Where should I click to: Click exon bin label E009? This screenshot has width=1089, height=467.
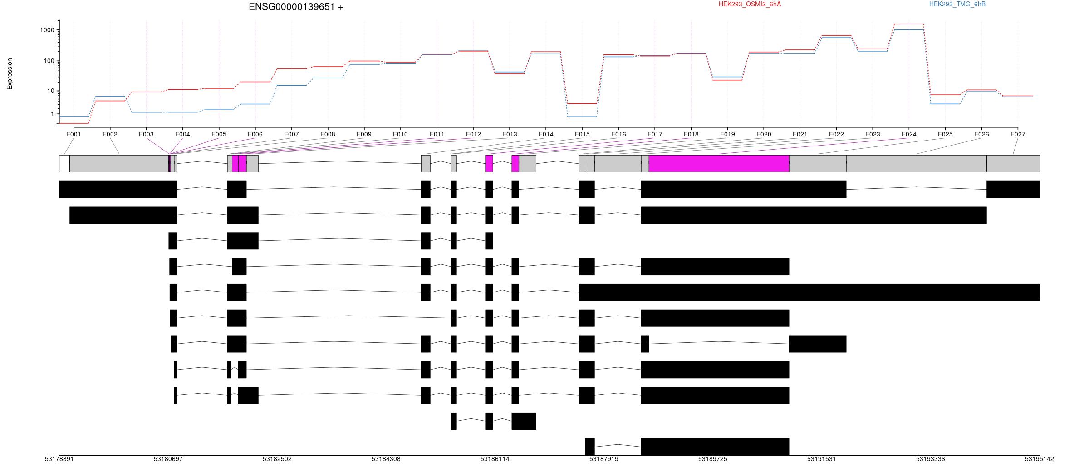364,134
